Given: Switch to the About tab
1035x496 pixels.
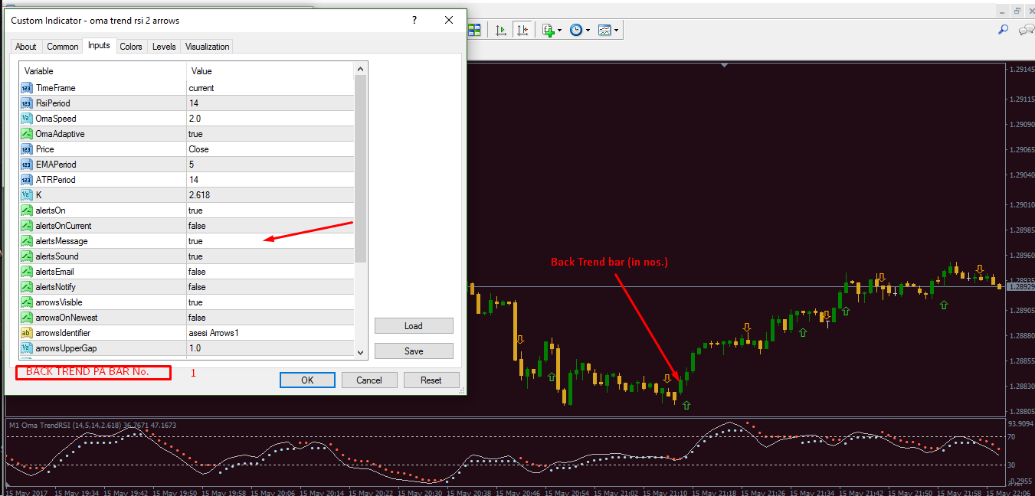Looking at the screenshot, I should [x=26, y=47].
